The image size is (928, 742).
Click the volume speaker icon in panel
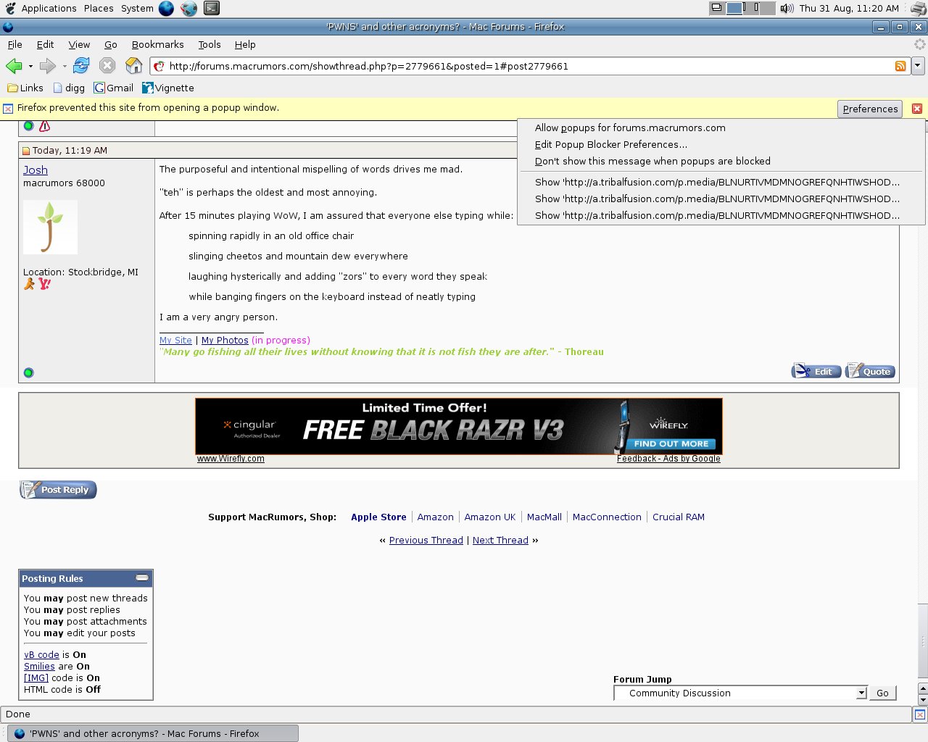click(x=787, y=8)
